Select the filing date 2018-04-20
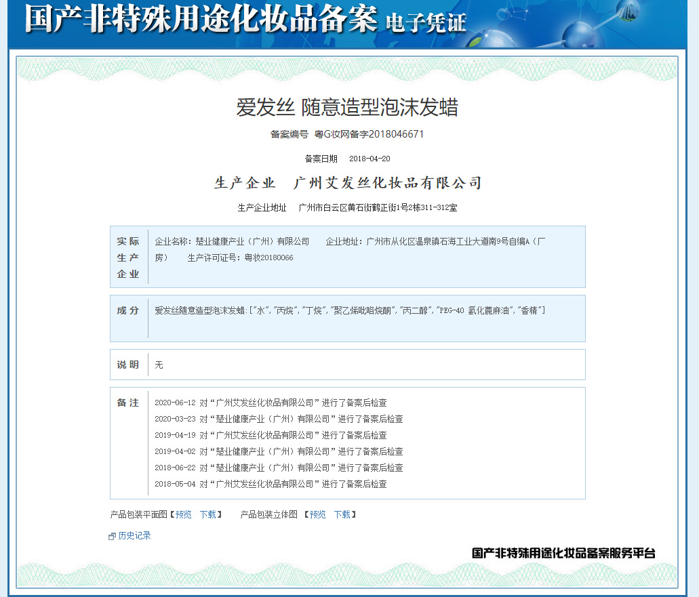 [370, 159]
